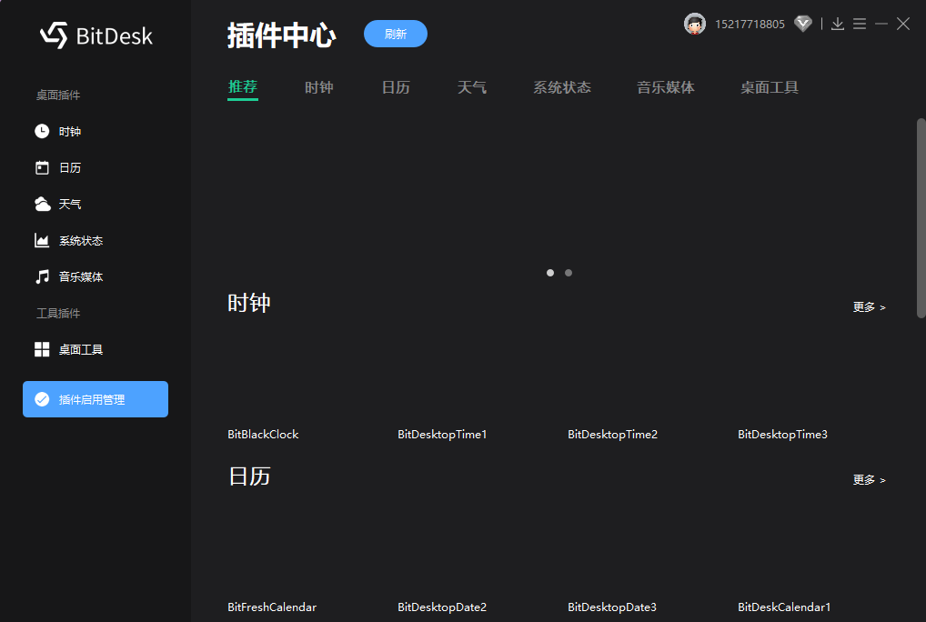This screenshot has height=622, width=926.
Task: Select the music note icon in sidebar
Action: click(x=42, y=276)
